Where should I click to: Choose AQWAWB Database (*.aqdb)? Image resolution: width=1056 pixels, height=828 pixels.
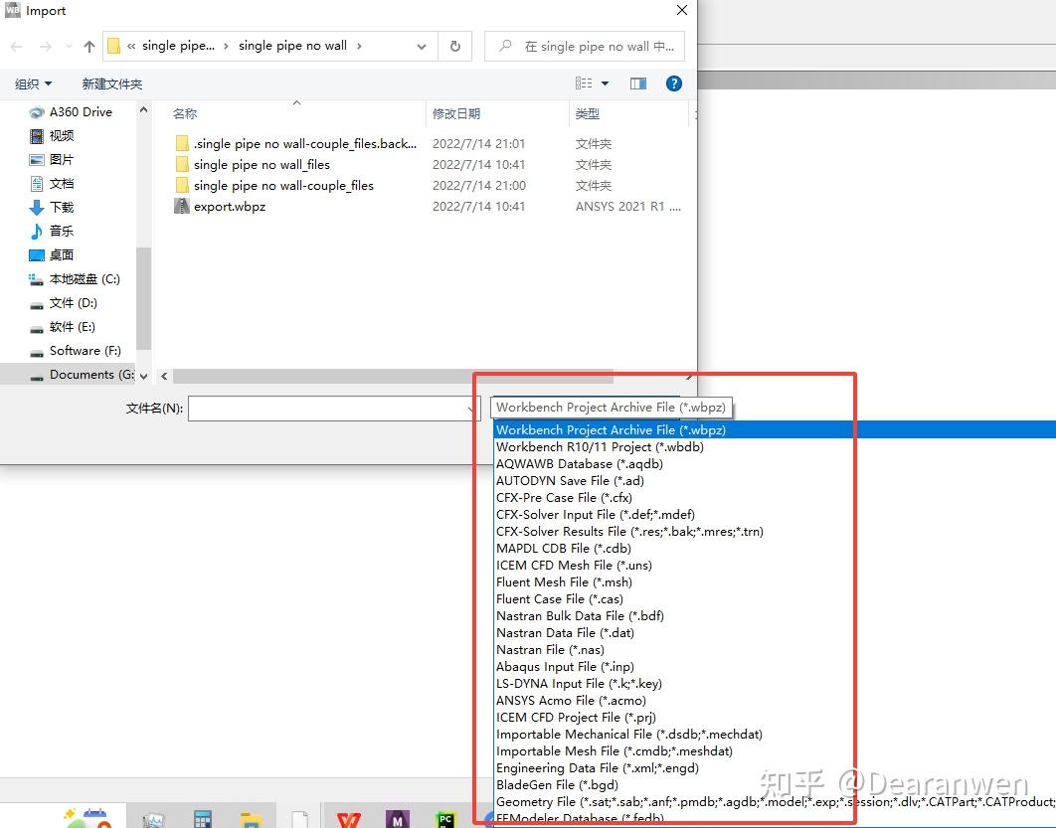[580, 464]
